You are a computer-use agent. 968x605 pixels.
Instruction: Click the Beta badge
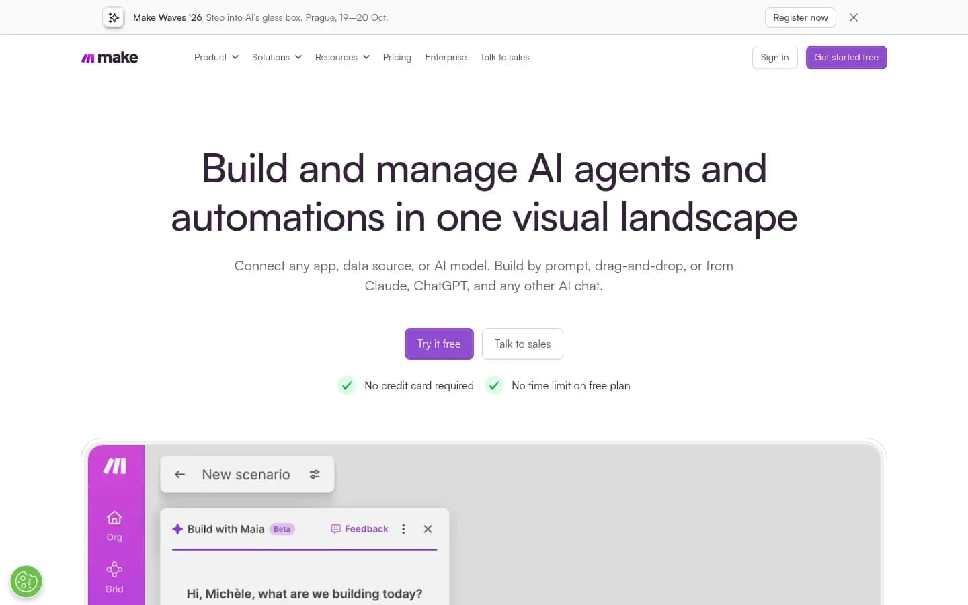click(282, 529)
